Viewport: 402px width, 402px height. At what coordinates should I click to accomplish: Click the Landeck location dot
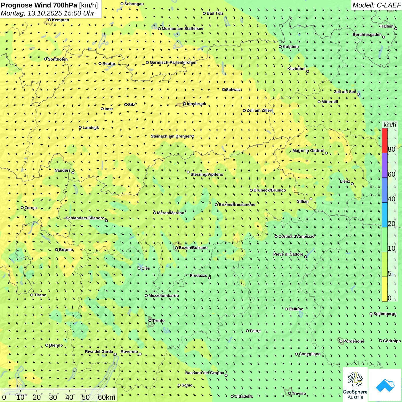coord(80,127)
